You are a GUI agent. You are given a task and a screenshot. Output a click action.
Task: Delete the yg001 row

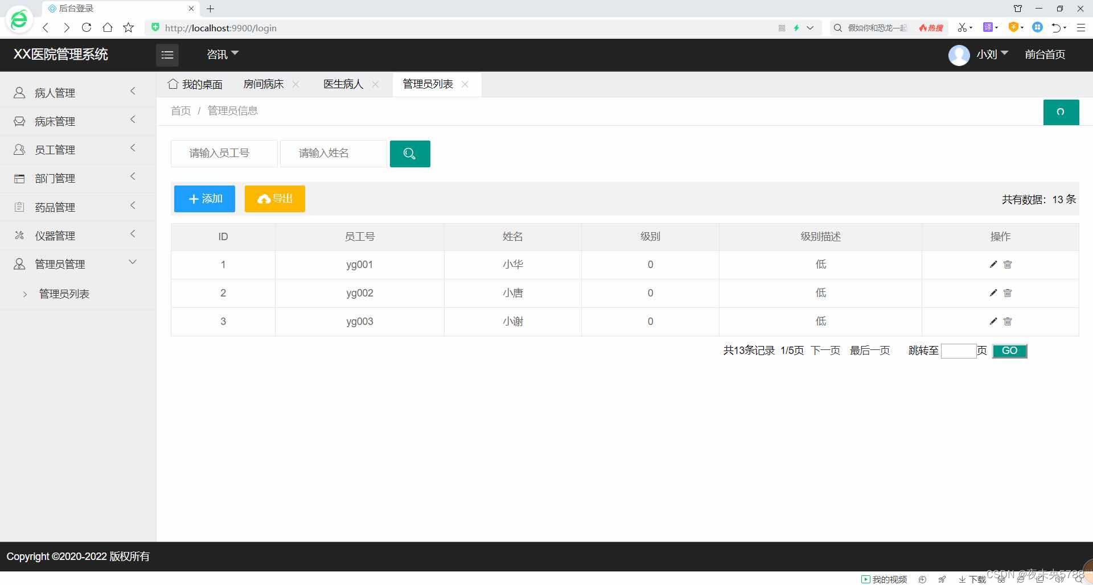click(1008, 265)
